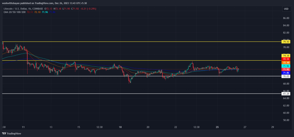Click date label 18 on time axis
Viewport: 294px width, 137px height.
pos(120,127)
